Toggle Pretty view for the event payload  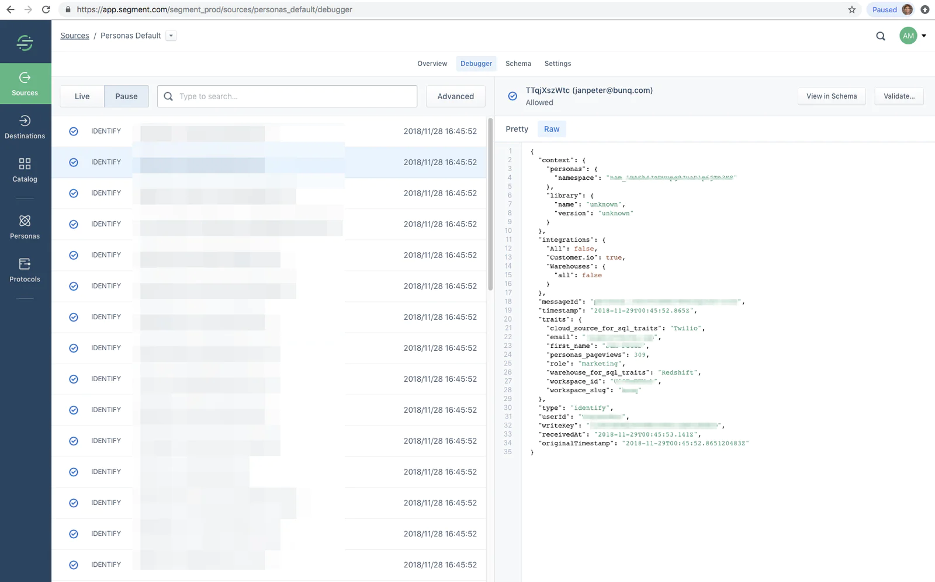[x=516, y=128]
